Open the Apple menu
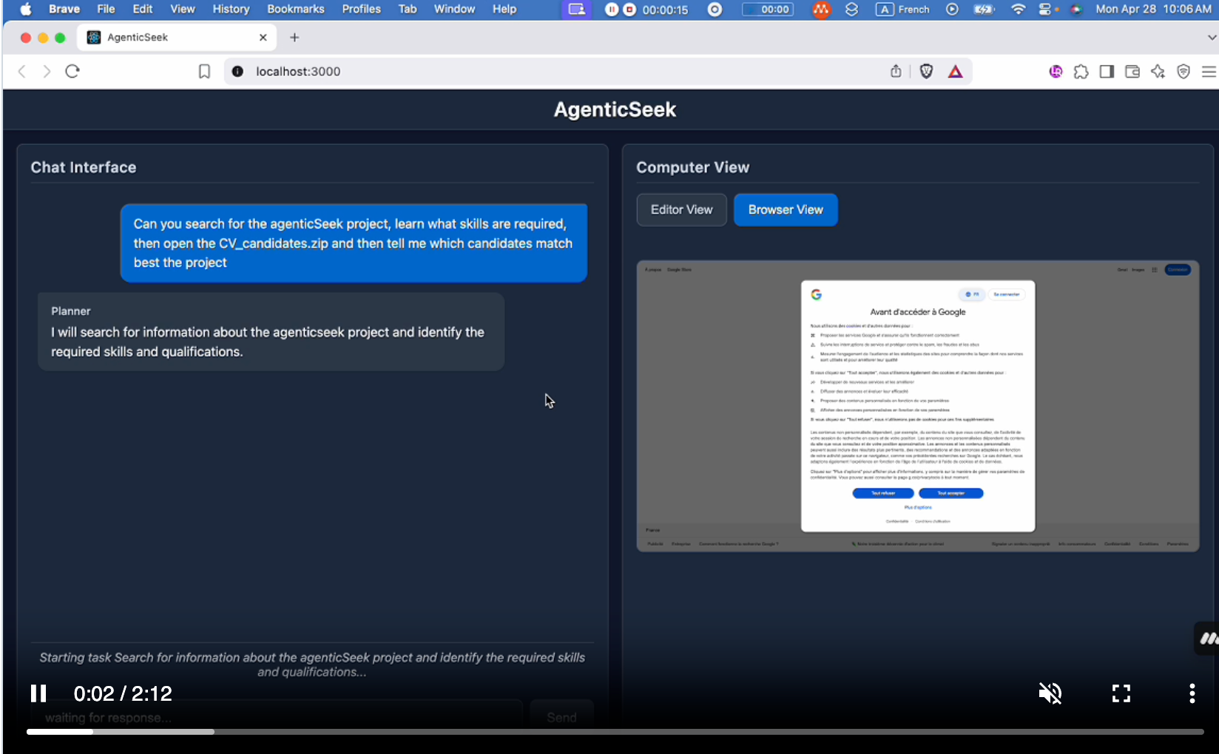 [26, 9]
